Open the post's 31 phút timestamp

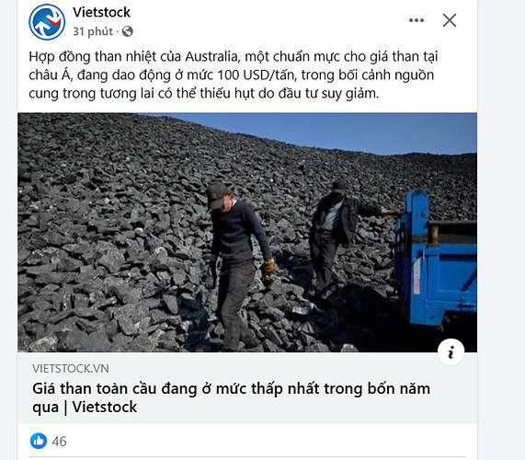click(93, 31)
